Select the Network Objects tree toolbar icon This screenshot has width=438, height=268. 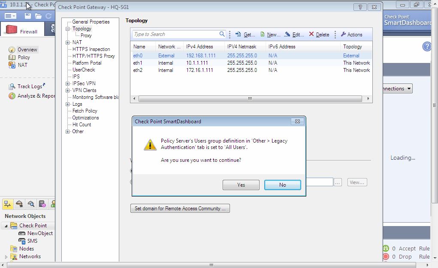tap(7, 204)
